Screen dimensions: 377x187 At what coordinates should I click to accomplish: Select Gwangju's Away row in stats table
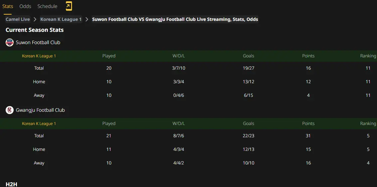coord(188,163)
